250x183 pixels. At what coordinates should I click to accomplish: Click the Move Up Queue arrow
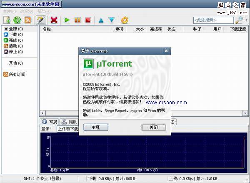pos(101,20)
